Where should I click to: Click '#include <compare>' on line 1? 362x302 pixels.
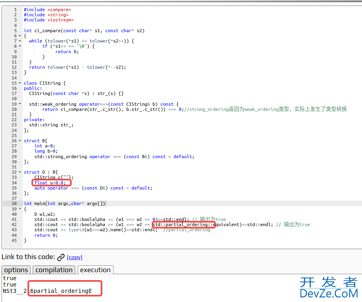pyautogui.click(x=47, y=10)
